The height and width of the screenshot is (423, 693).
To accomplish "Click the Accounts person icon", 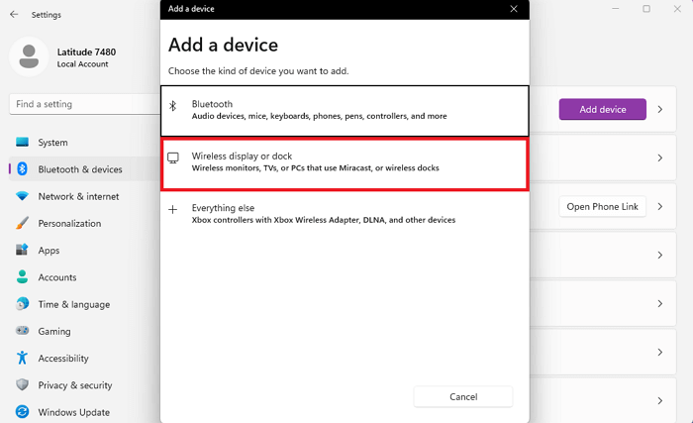I will coord(22,277).
